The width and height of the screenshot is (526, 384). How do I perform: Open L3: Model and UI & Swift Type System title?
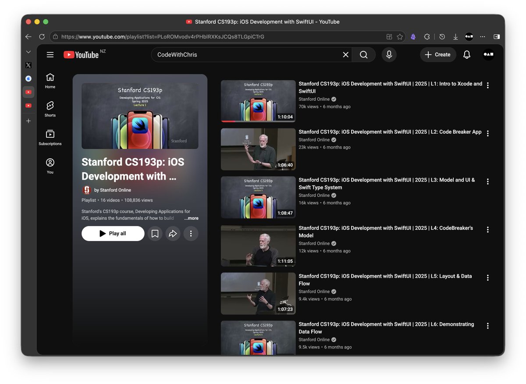(x=387, y=184)
